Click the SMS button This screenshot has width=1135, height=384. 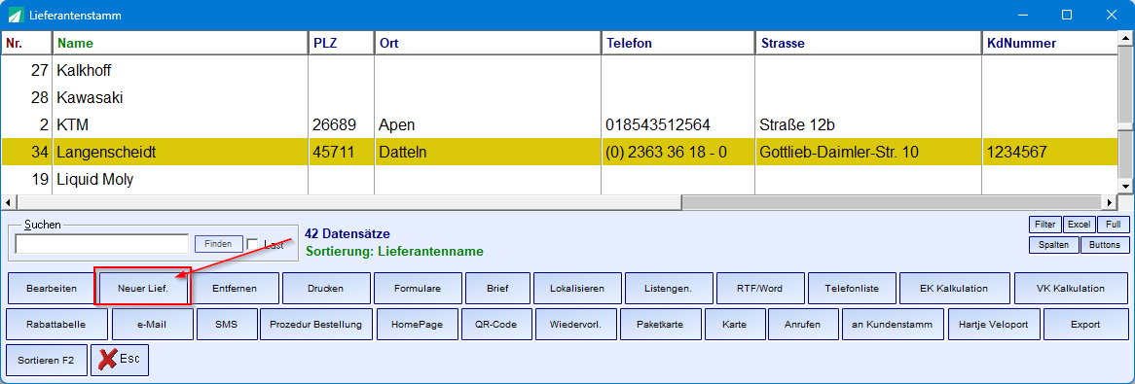tap(227, 324)
